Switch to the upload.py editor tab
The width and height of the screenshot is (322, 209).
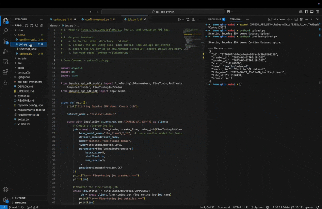click(63, 19)
